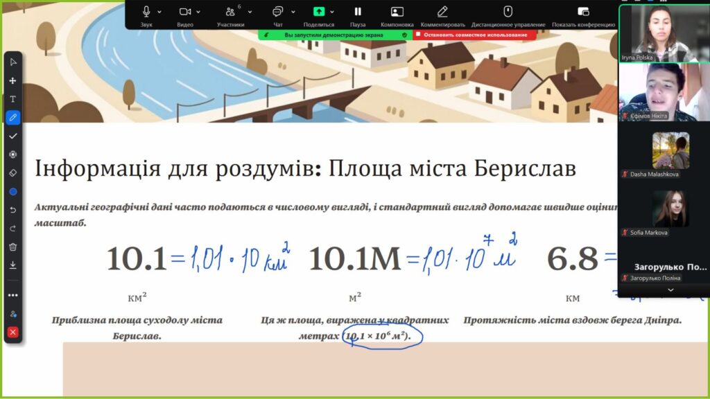Open the Чат panel
The image size is (710, 399).
(278, 12)
